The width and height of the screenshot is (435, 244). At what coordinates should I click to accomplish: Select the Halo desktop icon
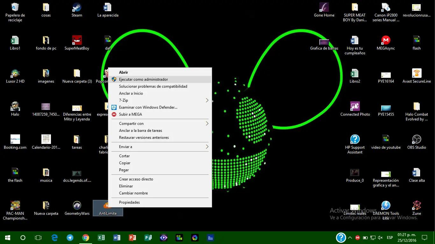(x=15, y=109)
